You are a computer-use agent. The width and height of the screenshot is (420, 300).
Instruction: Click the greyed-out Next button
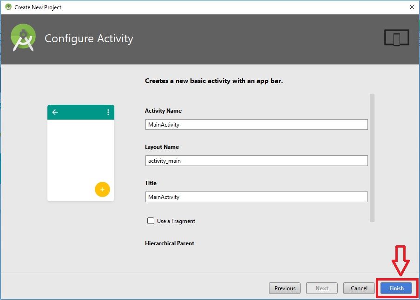point(322,288)
